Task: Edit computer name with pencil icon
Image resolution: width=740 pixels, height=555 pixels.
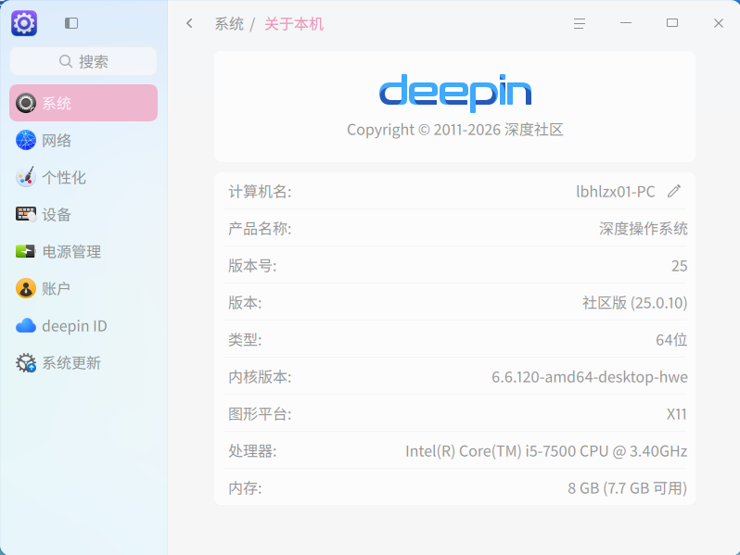Action: coord(674,191)
